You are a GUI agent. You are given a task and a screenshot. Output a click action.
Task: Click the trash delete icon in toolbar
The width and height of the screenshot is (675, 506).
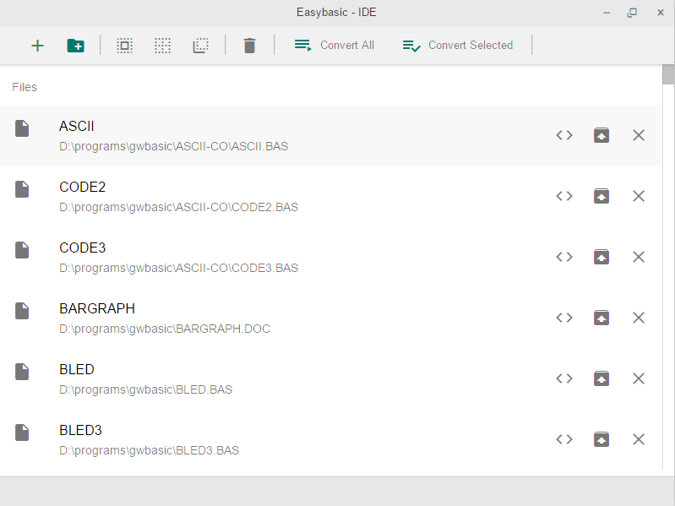[250, 46]
